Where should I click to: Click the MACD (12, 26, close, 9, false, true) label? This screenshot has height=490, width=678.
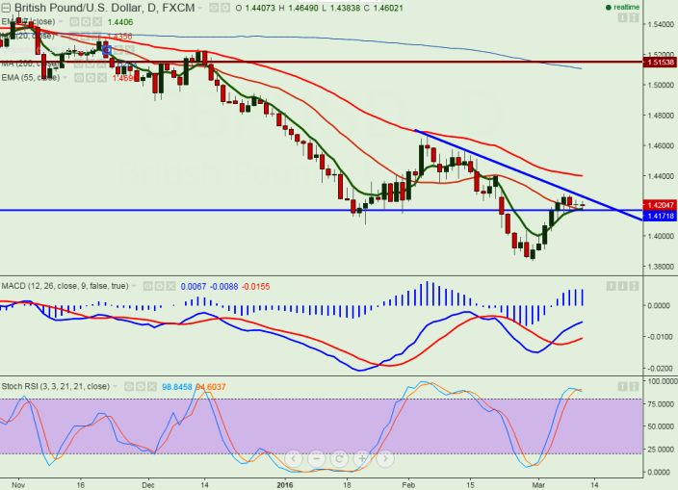click(x=65, y=286)
